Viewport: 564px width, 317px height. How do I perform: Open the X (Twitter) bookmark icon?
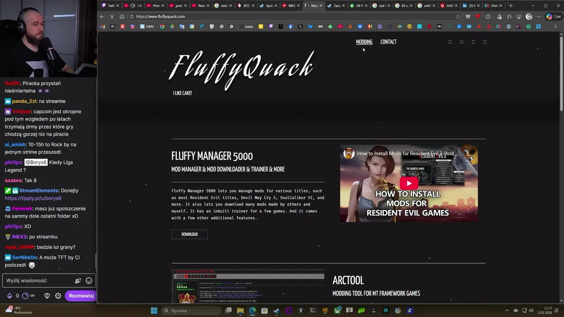click(x=301, y=26)
